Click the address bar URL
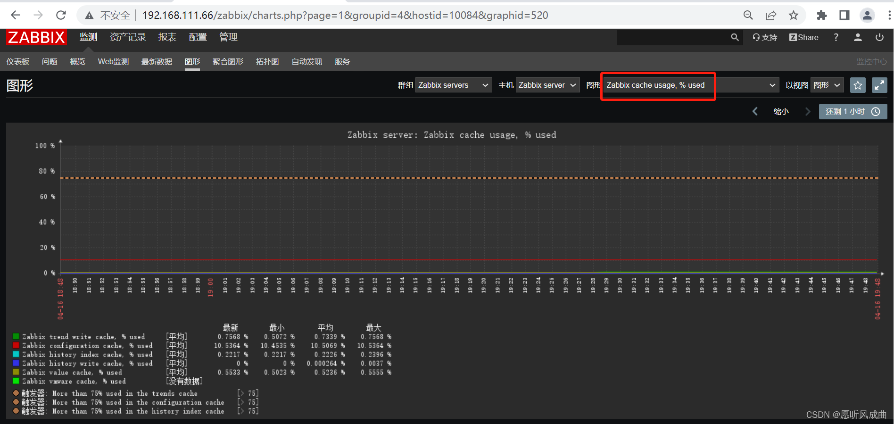Image resolution: width=894 pixels, height=424 pixels. click(x=345, y=15)
